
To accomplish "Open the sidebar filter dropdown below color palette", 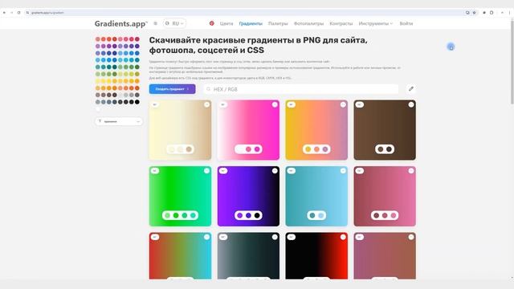I will tap(119, 121).
